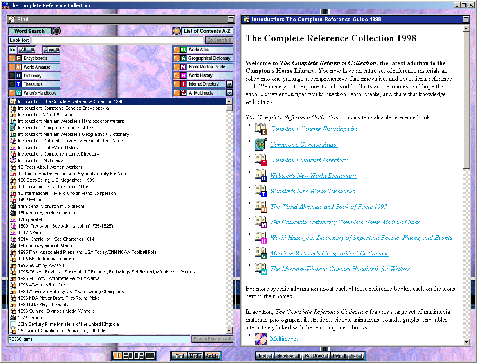Click the Multimedia CD icon in article
This screenshot has width=477, height=363.
click(x=260, y=339)
